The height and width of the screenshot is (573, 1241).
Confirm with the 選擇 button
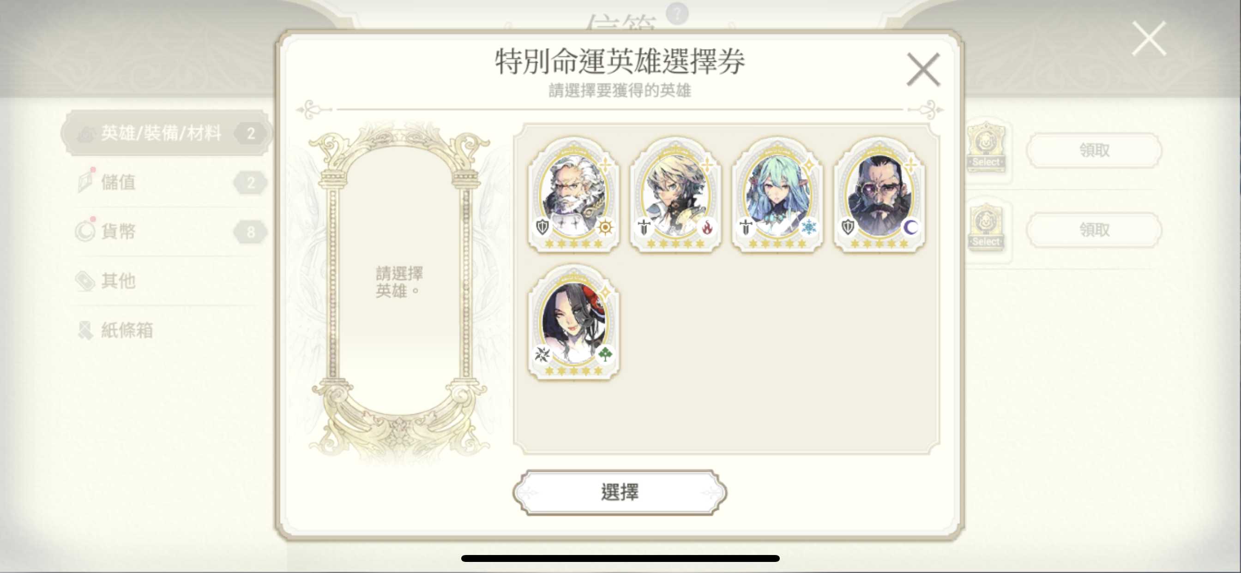click(620, 492)
